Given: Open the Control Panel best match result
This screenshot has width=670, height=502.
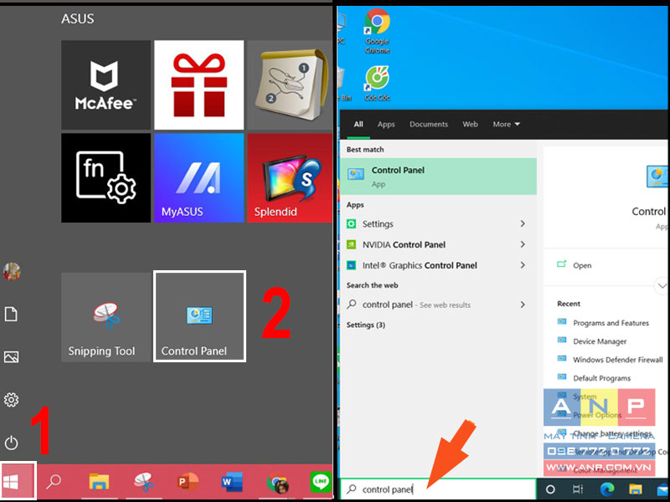Looking at the screenshot, I should (438, 177).
